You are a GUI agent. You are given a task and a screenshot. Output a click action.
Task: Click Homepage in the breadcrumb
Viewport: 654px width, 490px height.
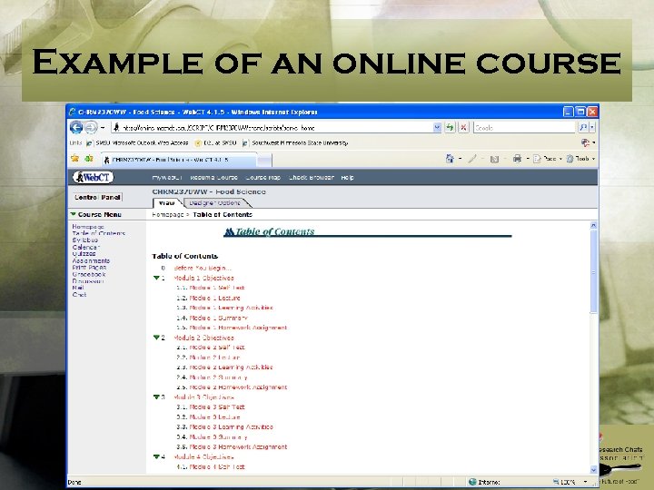click(x=168, y=214)
